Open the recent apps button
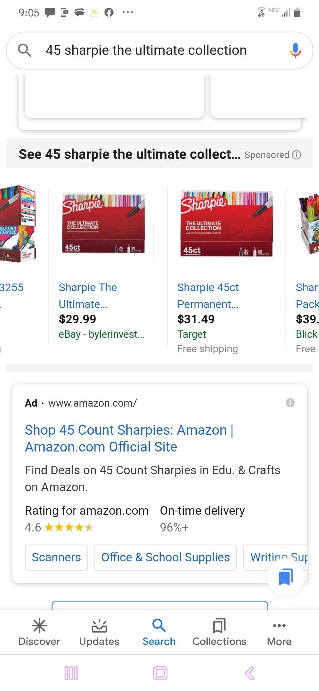 point(71,673)
